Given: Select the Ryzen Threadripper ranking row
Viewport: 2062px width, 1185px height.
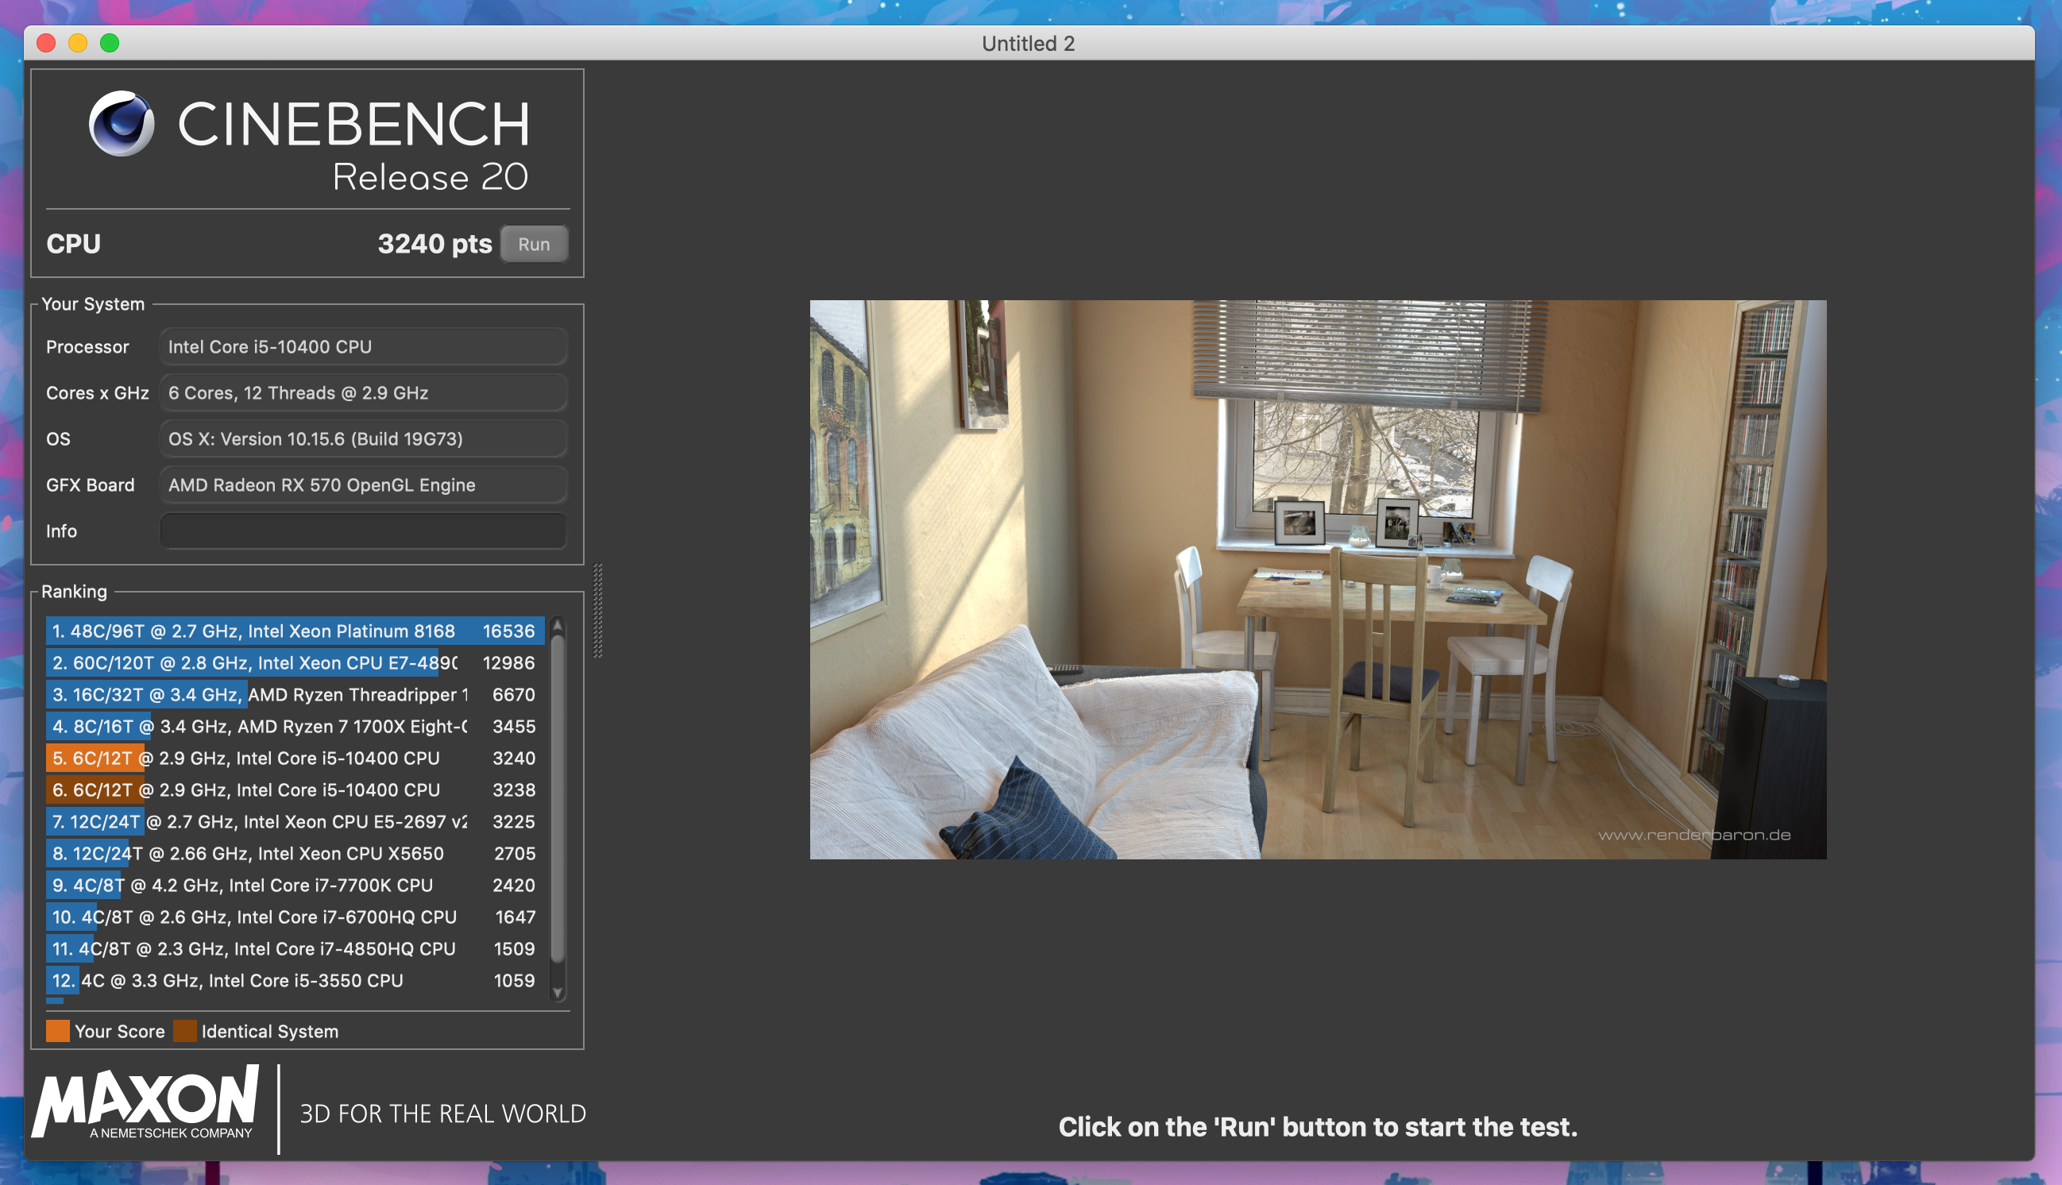Looking at the screenshot, I should [293, 694].
